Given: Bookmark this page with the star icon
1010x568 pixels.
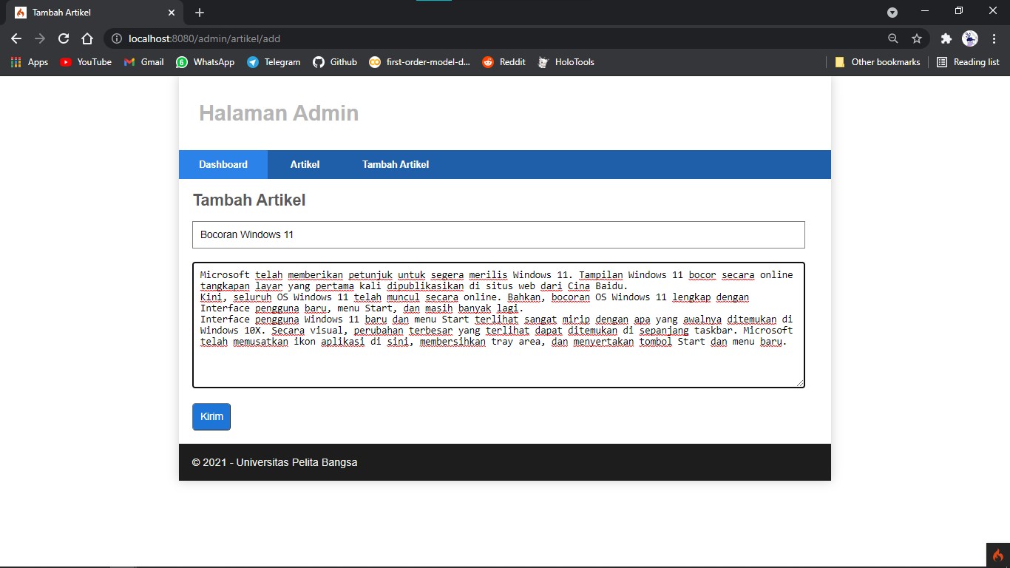Looking at the screenshot, I should click(916, 38).
